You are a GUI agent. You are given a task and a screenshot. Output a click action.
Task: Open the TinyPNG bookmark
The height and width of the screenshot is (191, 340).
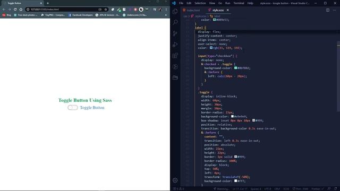point(53,15)
